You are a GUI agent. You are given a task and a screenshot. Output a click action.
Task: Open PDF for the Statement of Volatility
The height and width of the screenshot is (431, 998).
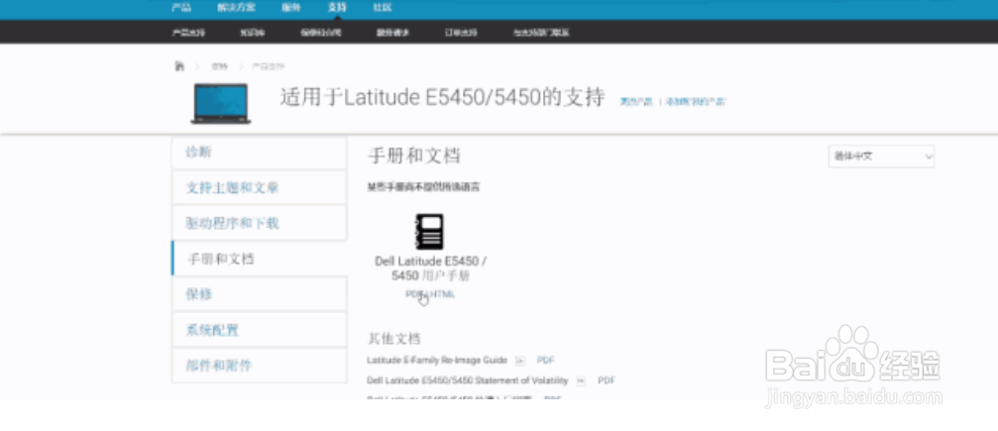click(607, 380)
